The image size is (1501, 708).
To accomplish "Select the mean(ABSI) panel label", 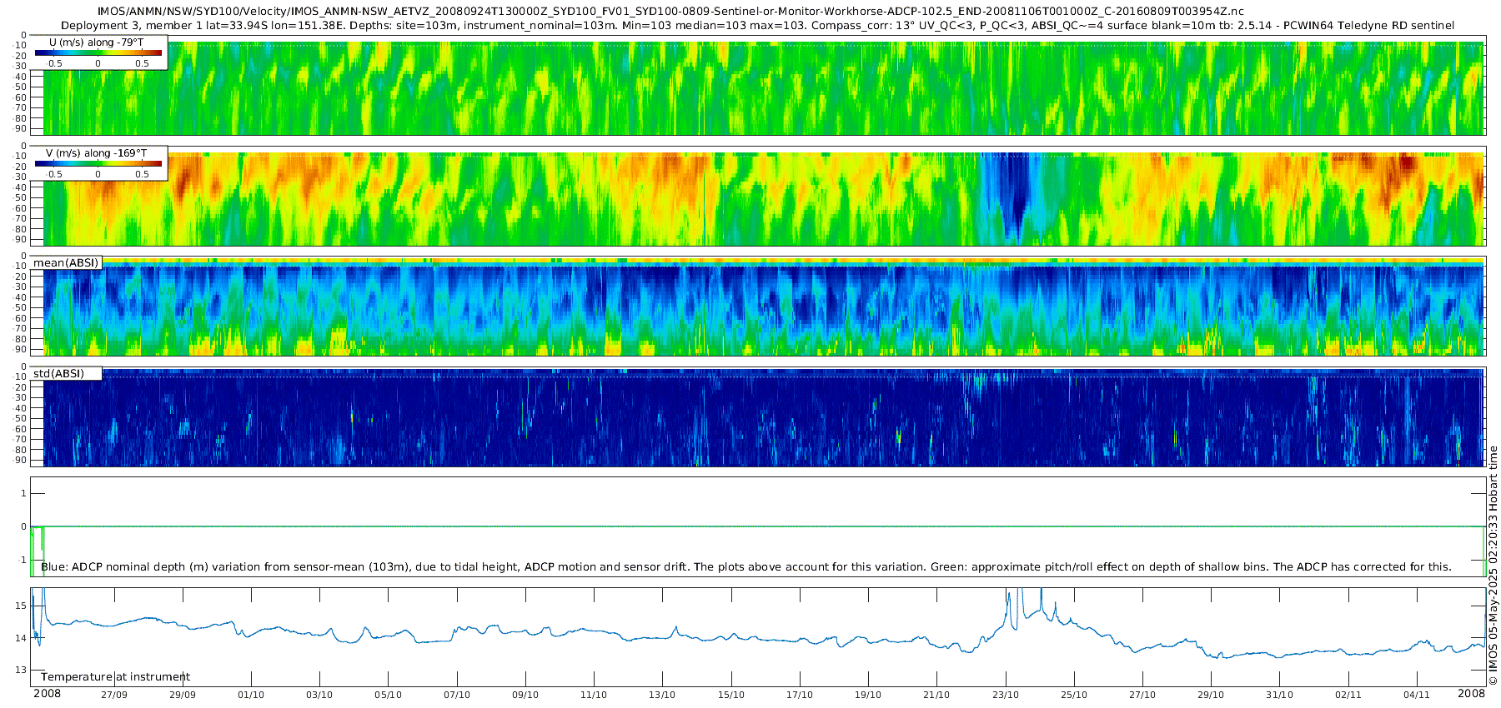I will (66, 263).
